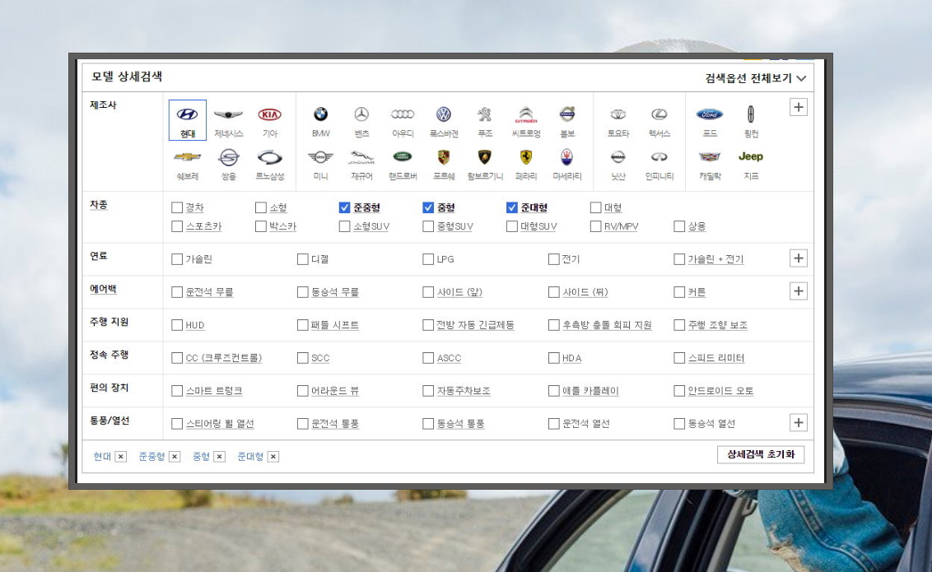
Task: Check the SCC cruise option
Action: (x=302, y=357)
